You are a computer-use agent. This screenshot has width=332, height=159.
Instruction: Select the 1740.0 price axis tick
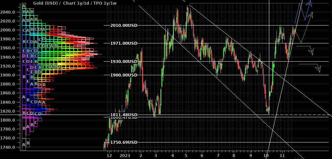pos(8,147)
